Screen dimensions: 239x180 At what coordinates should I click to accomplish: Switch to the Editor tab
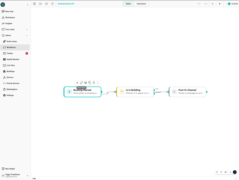(x=128, y=3)
